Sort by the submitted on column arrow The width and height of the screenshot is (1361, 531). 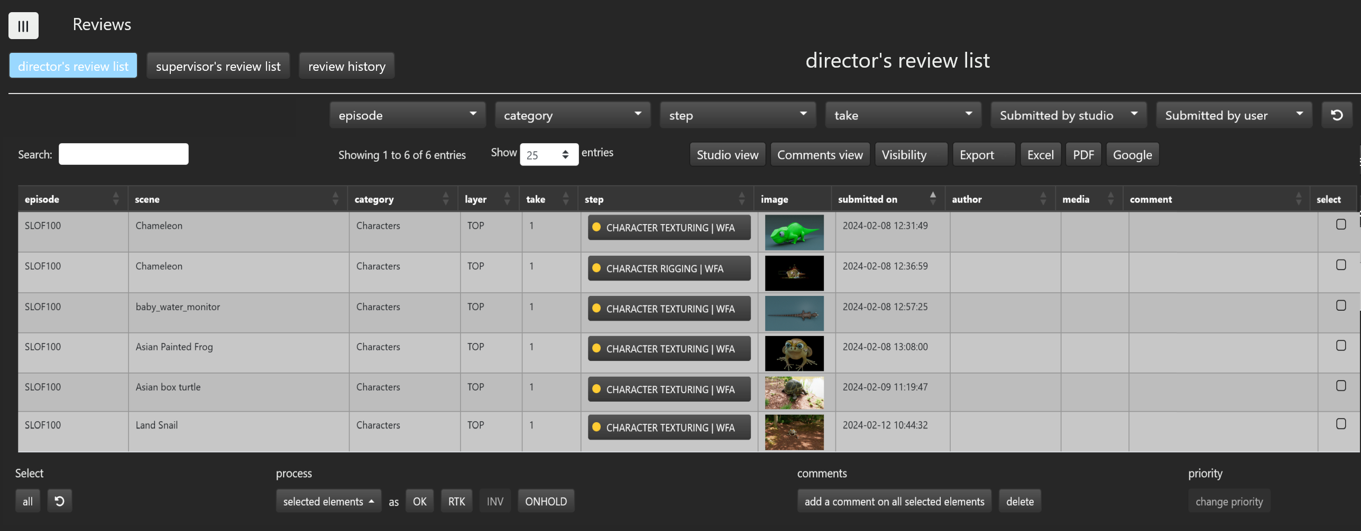click(x=932, y=199)
